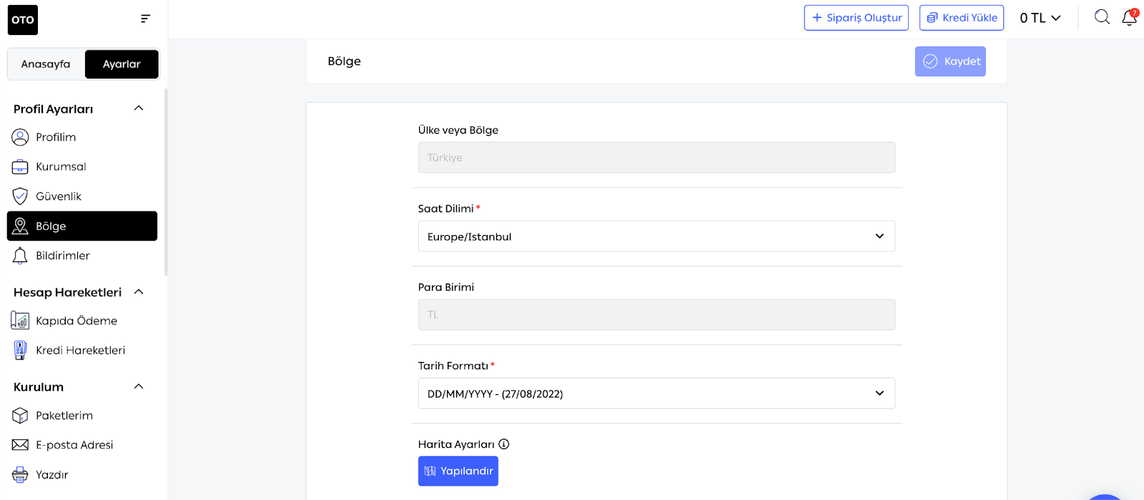Open the Paketlerim link
The height and width of the screenshot is (500, 1144).
pos(82,416)
